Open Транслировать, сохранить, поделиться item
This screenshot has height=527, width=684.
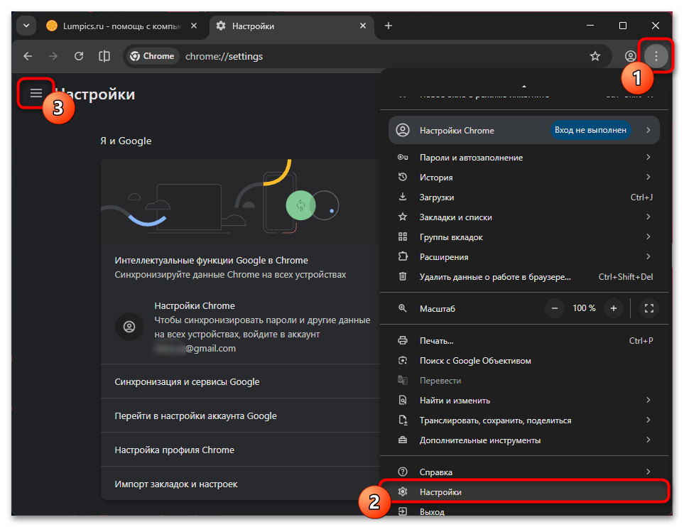[523, 420]
